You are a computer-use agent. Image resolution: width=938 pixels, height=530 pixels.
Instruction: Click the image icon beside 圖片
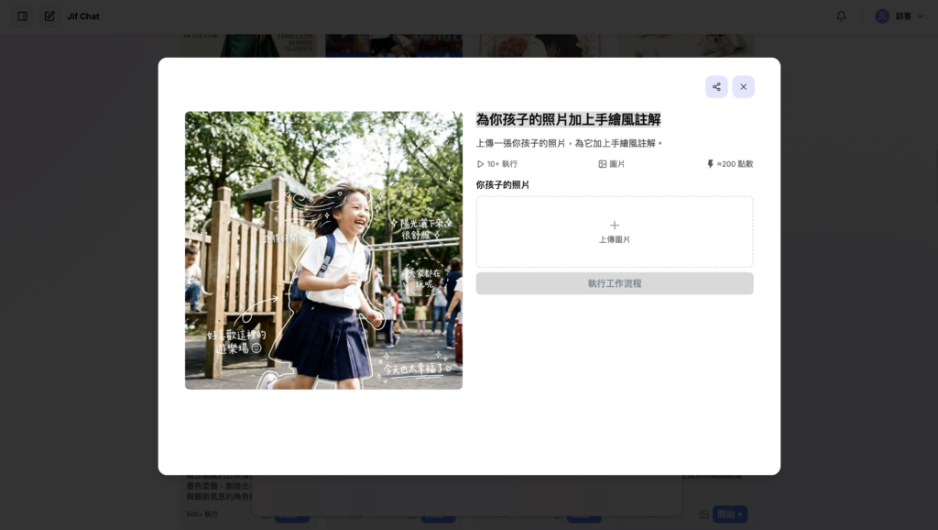pyautogui.click(x=603, y=164)
